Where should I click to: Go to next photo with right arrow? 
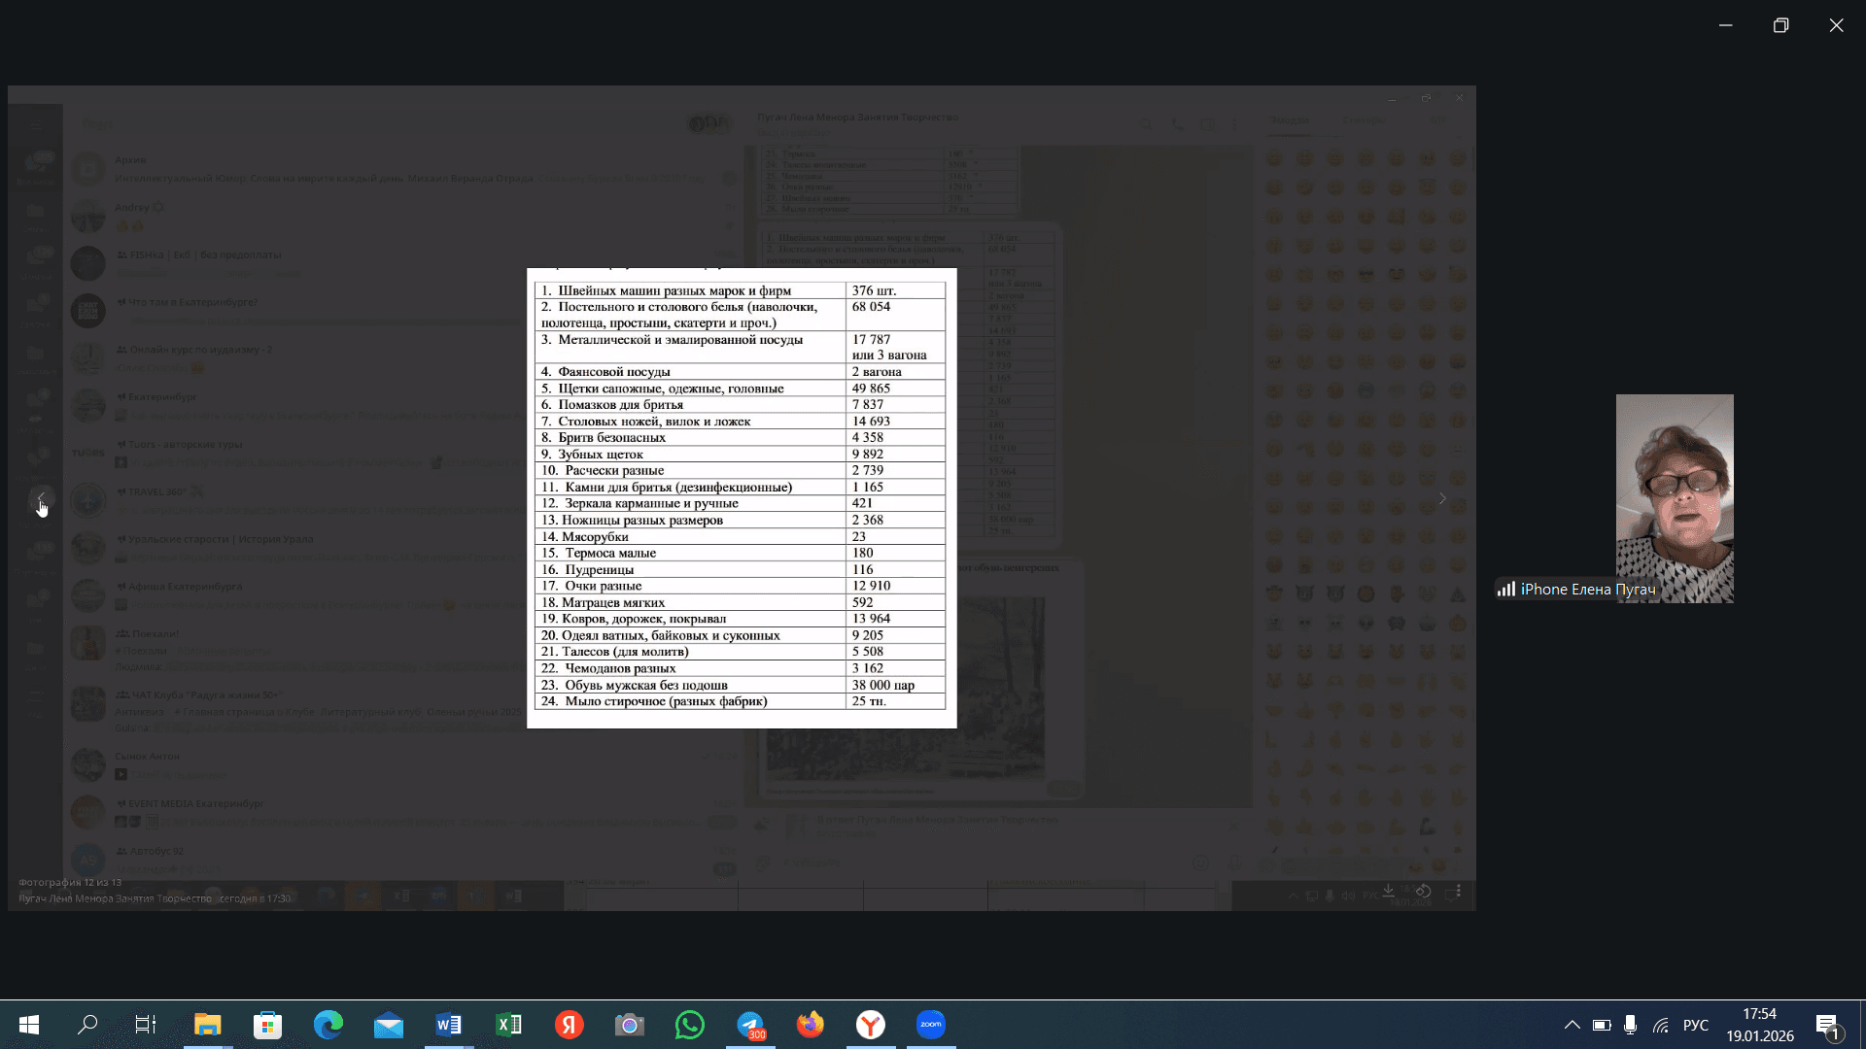point(1442,498)
